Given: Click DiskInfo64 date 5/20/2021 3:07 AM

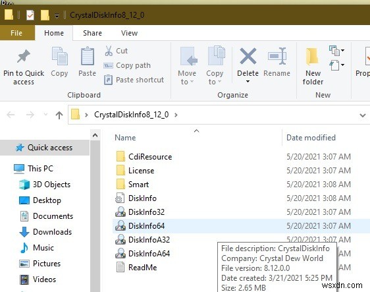Looking at the screenshot, I should 319,226.
